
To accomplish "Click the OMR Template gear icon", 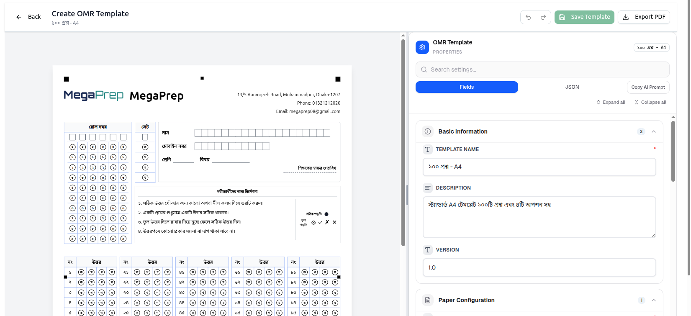I will click(x=422, y=47).
